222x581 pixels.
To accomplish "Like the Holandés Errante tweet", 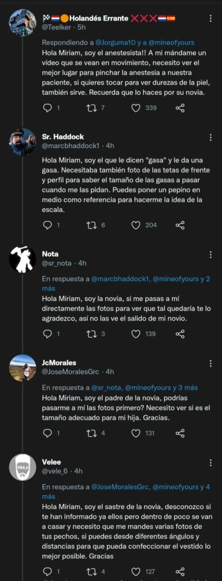I will (x=136, y=108).
